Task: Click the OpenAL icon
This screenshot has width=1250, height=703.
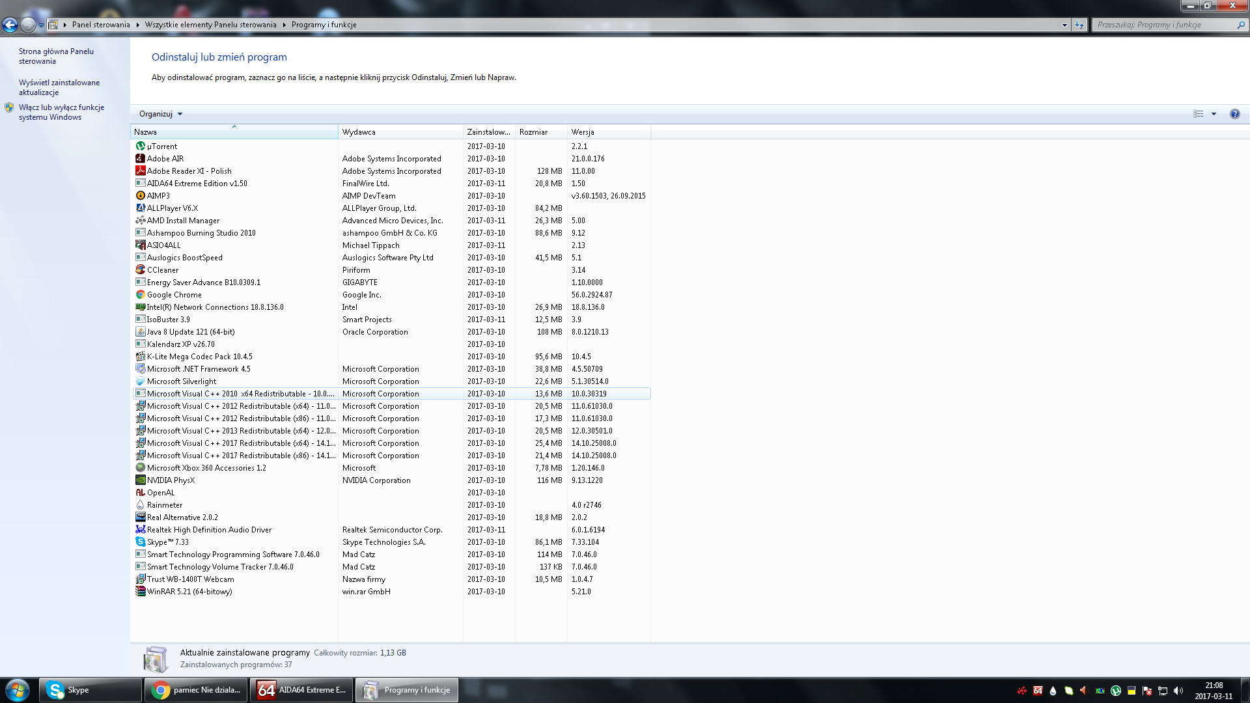Action: 140,493
